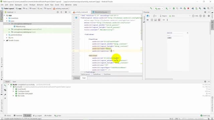
Task: Expand the Run tasks step
Action: click(13, 96)
